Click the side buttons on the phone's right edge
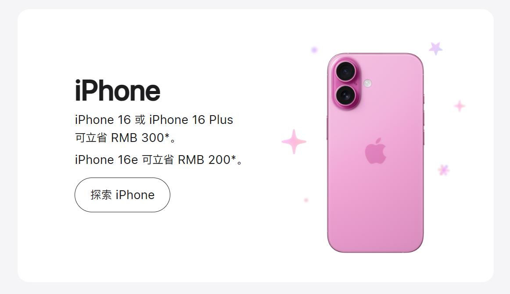The width and height of the screenshot is (510, 294). click(x=424, y=120)
